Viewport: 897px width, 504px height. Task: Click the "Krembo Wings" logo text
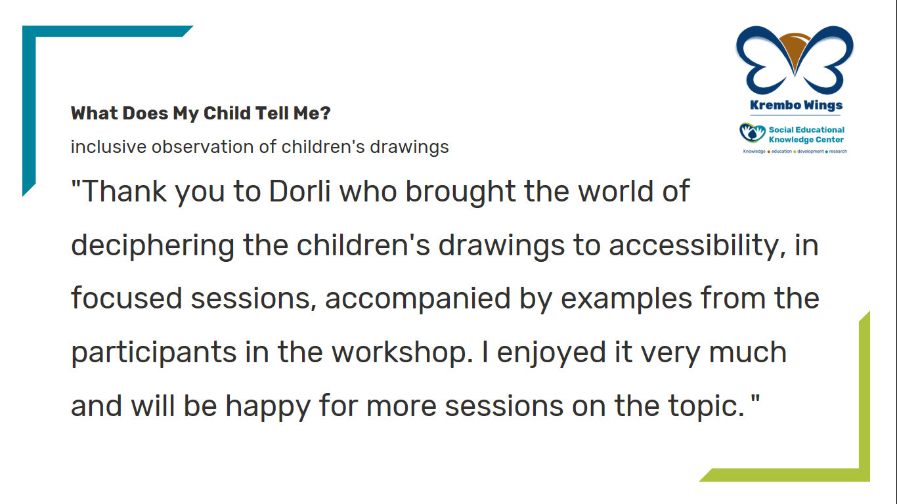(x=796, y=105)
